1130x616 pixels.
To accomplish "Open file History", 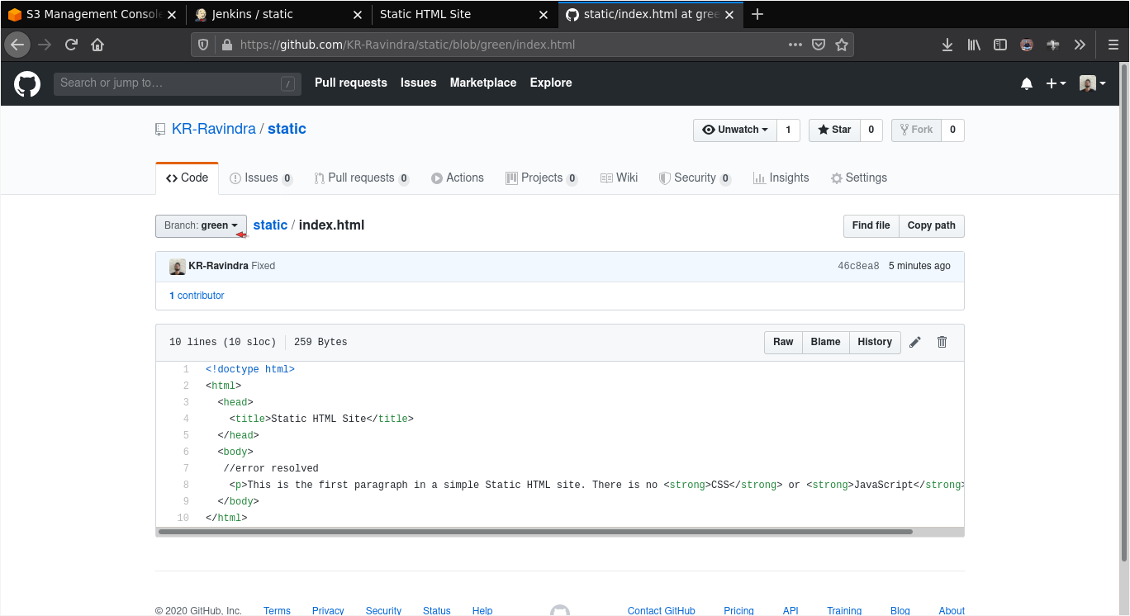I will (x=874, y=342).
